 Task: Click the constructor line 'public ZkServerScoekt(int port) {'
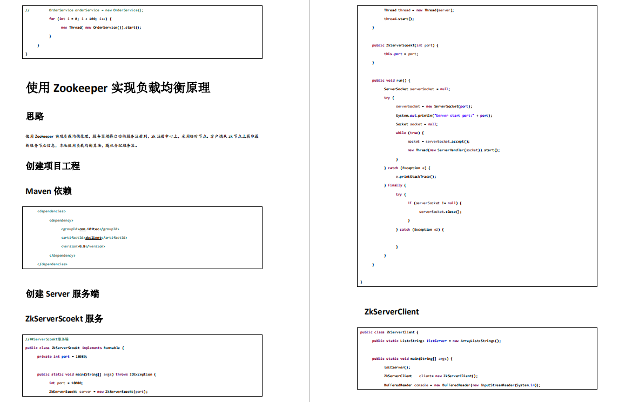[405, 45]
